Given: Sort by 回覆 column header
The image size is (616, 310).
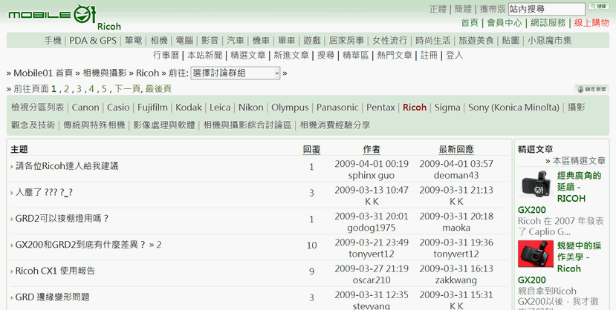Looking at the screenshot, I should tap(311, 149).
